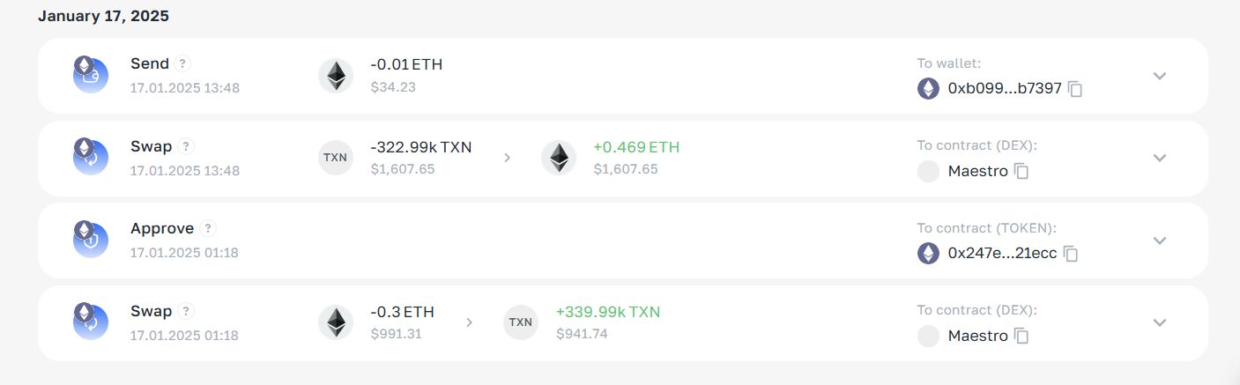Expand the Approve transaction details
Viewport: 1240px width, 385px height.
1160,241
